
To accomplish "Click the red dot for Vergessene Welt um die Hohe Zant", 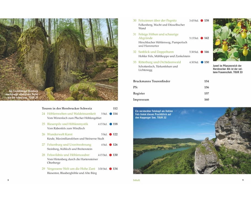I will (x=111, y=169).
